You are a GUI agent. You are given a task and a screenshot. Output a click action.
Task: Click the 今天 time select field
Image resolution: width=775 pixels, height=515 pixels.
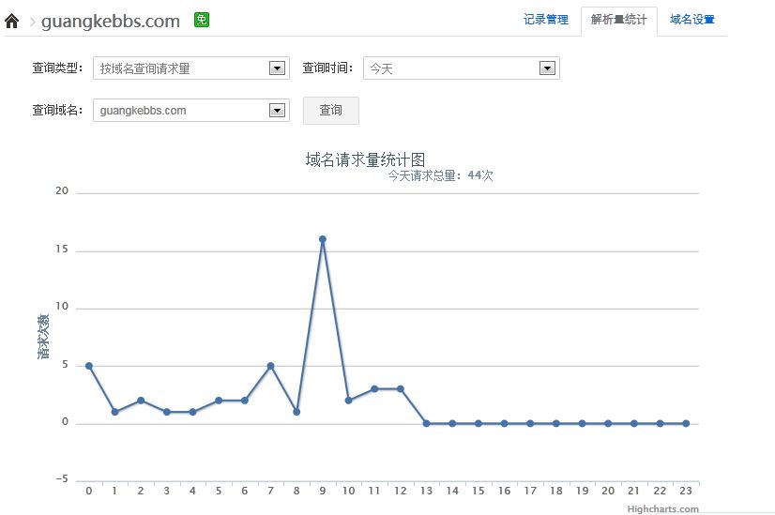(x=461, y=68)
